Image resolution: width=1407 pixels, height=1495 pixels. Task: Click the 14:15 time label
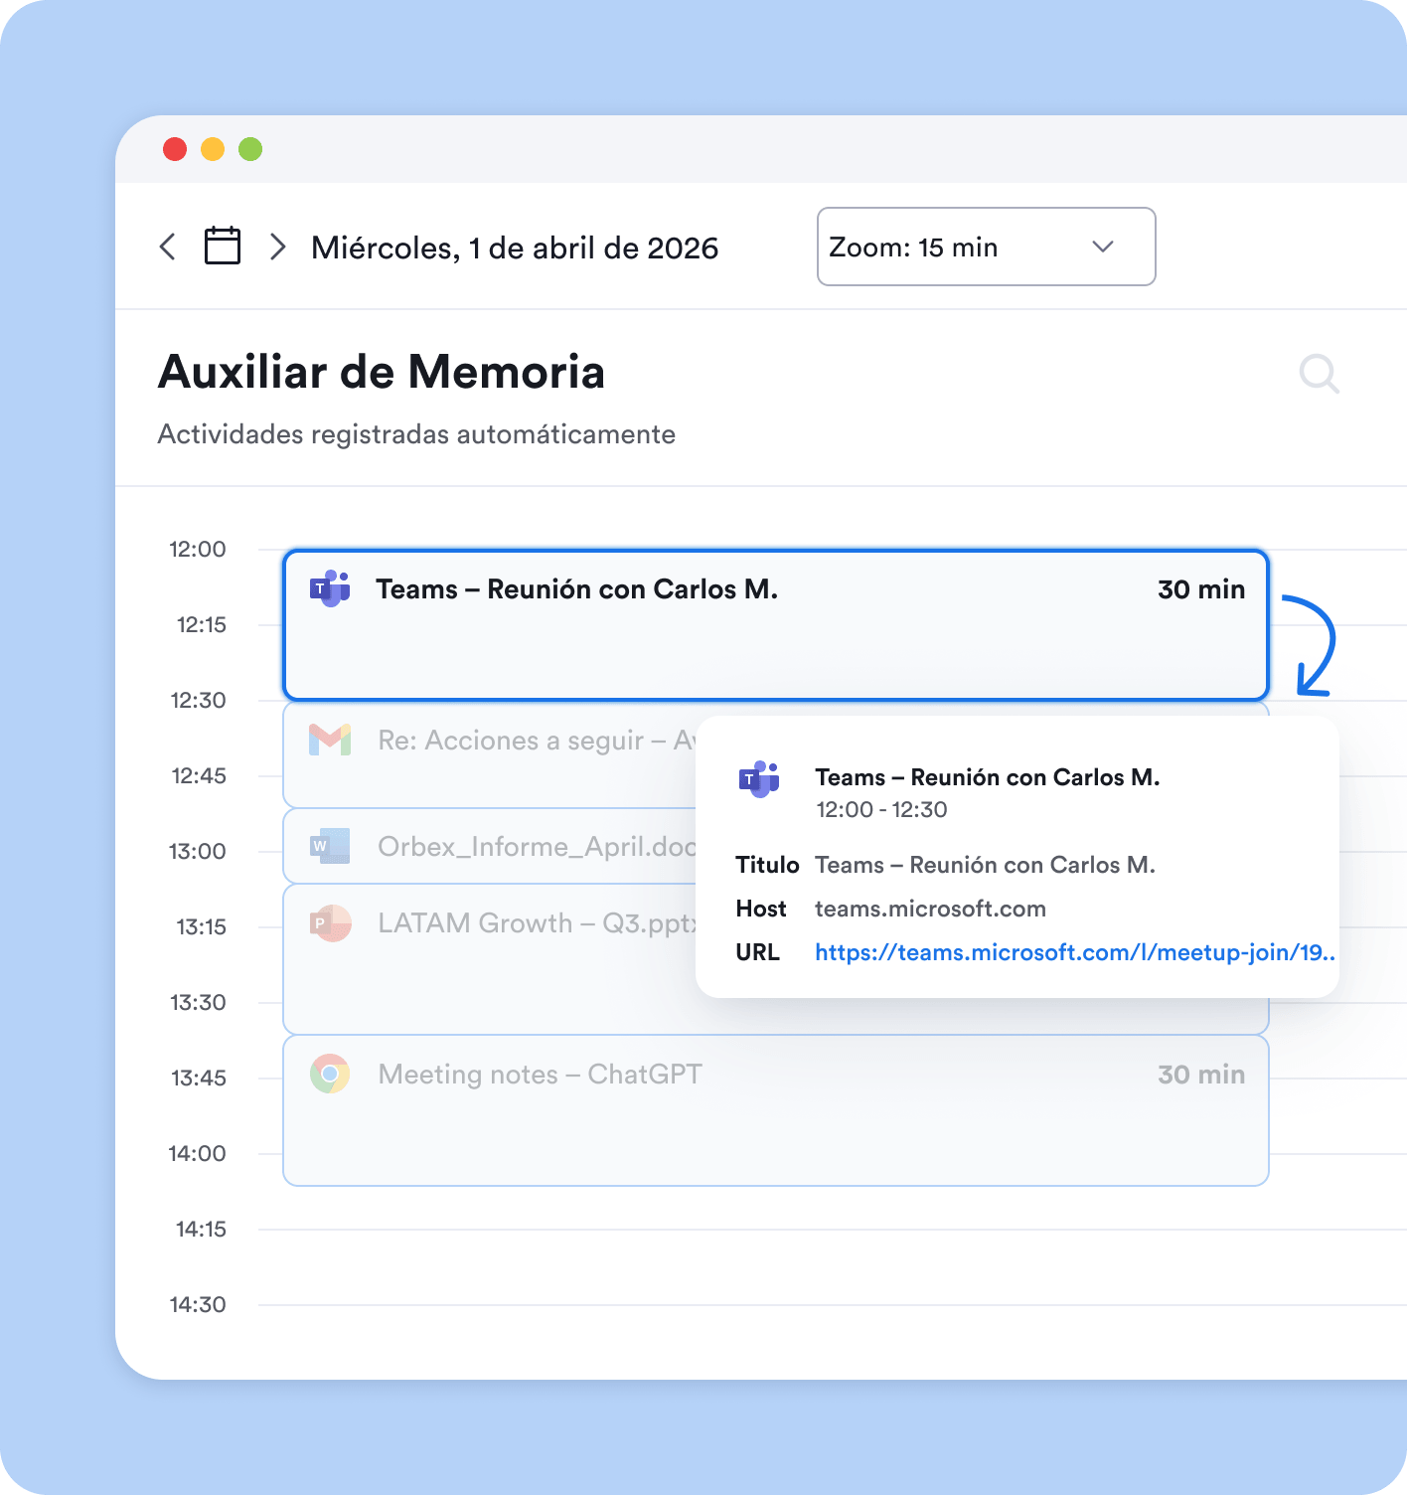pos(201,1229)
